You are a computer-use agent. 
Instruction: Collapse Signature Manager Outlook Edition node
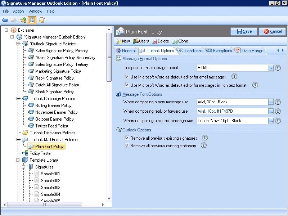(x=12, y=37)
